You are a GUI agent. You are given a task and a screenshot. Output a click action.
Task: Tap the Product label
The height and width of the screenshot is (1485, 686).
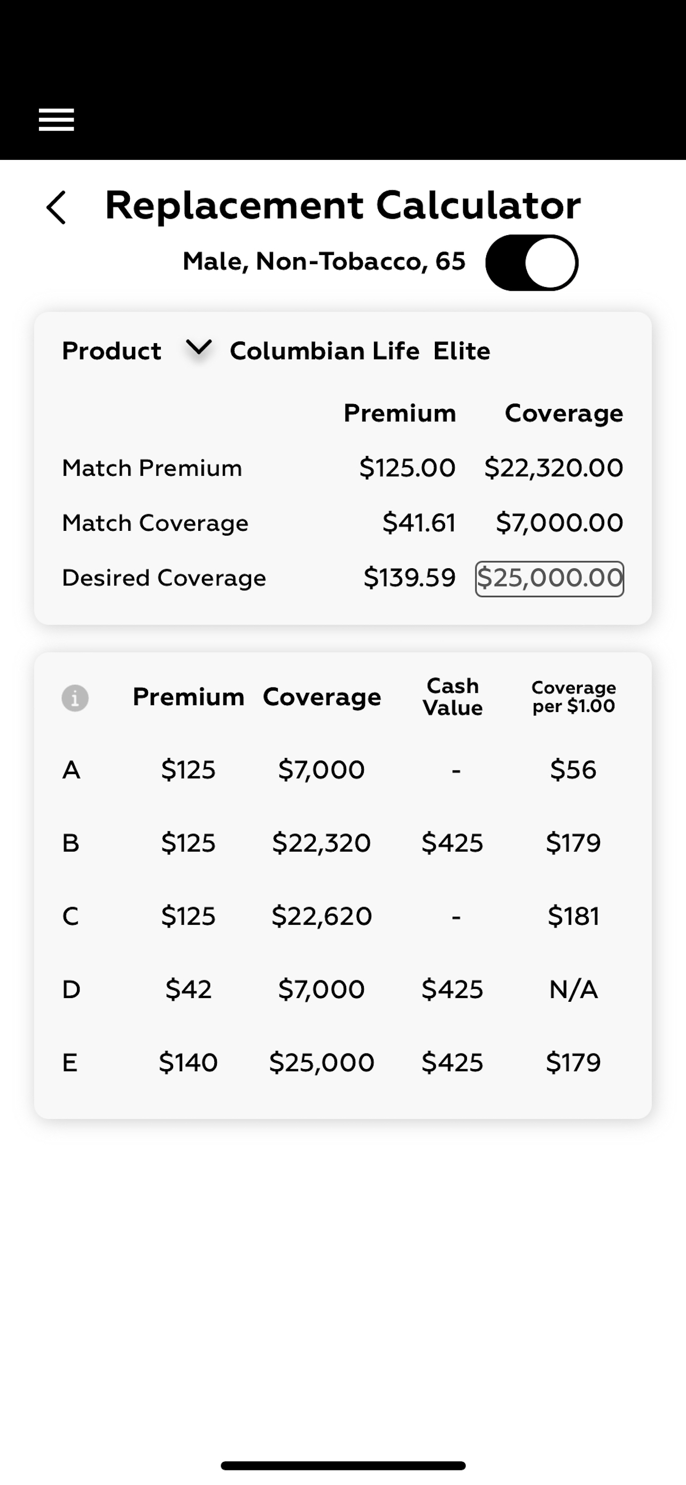[112, 351]
